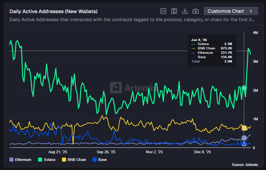Click the blue Base triangle marker on chart
The width and height of the screenshot is (266, 170).
tap(244, 144)
